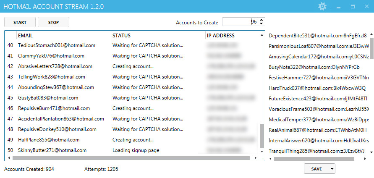Select row SkinnyButter271@hotmail.com
The width and height of the screenshot is (374, 178).
(132, 150)
